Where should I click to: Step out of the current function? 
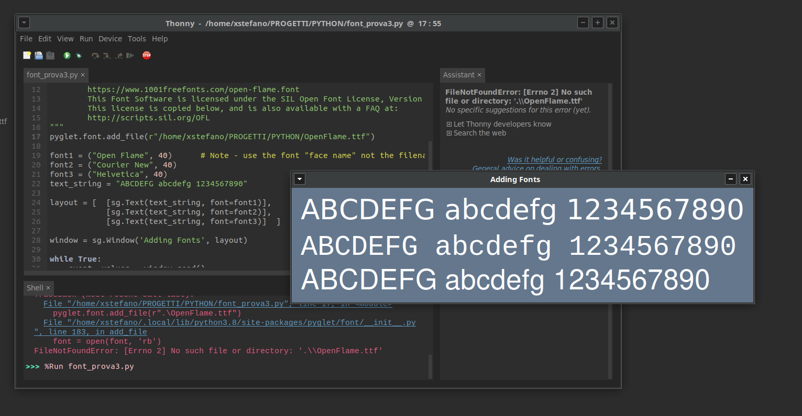pos(118,55)
